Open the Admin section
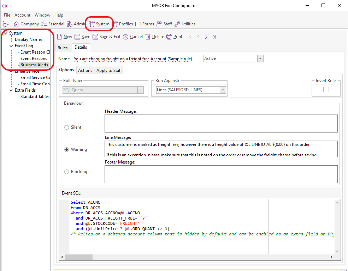 click(x=76, y=24)
